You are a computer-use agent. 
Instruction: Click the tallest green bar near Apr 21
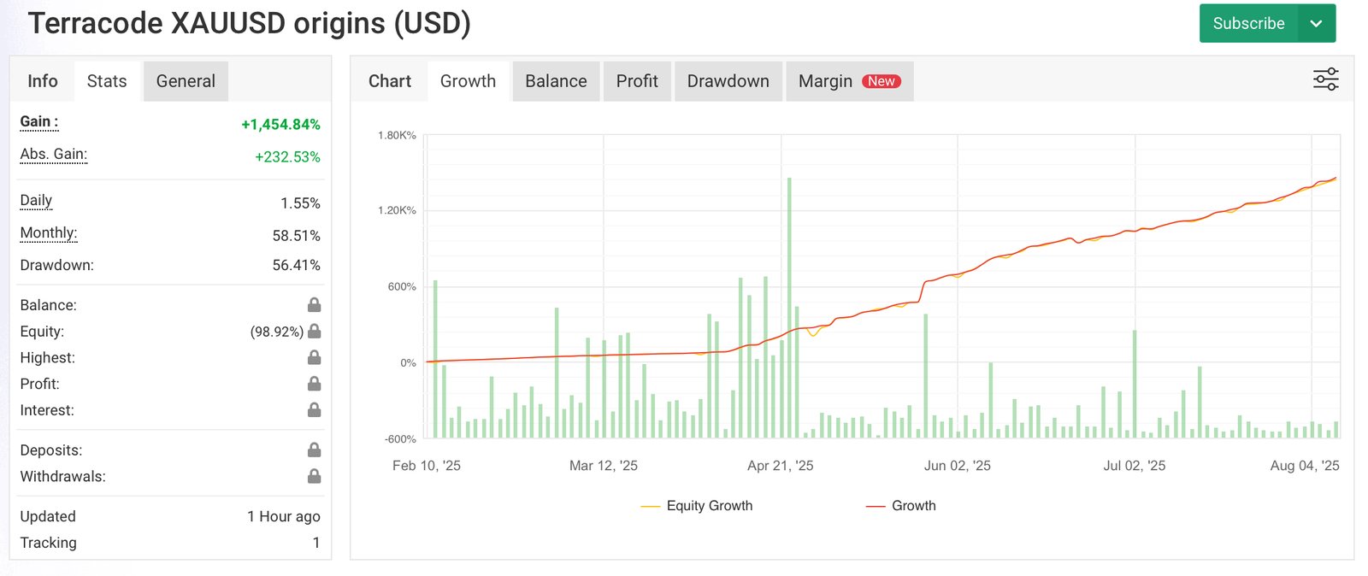(x=789, y=308)
